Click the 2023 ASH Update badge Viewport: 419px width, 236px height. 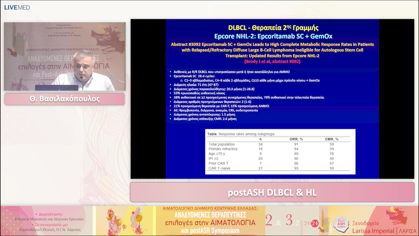pos(341,224)
